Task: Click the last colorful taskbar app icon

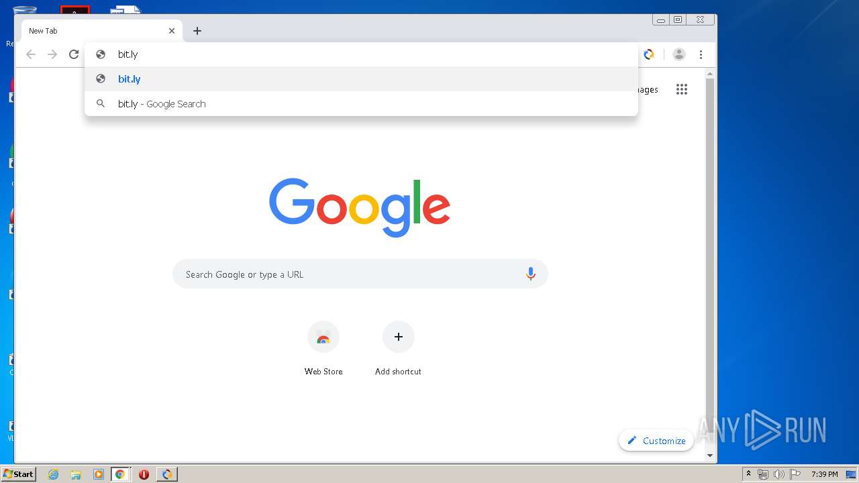Action: pos(166,474)
